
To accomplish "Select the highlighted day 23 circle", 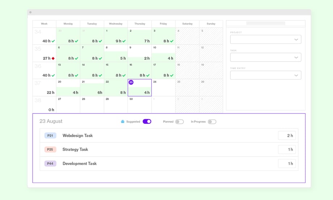I will (x=131, y=82).
